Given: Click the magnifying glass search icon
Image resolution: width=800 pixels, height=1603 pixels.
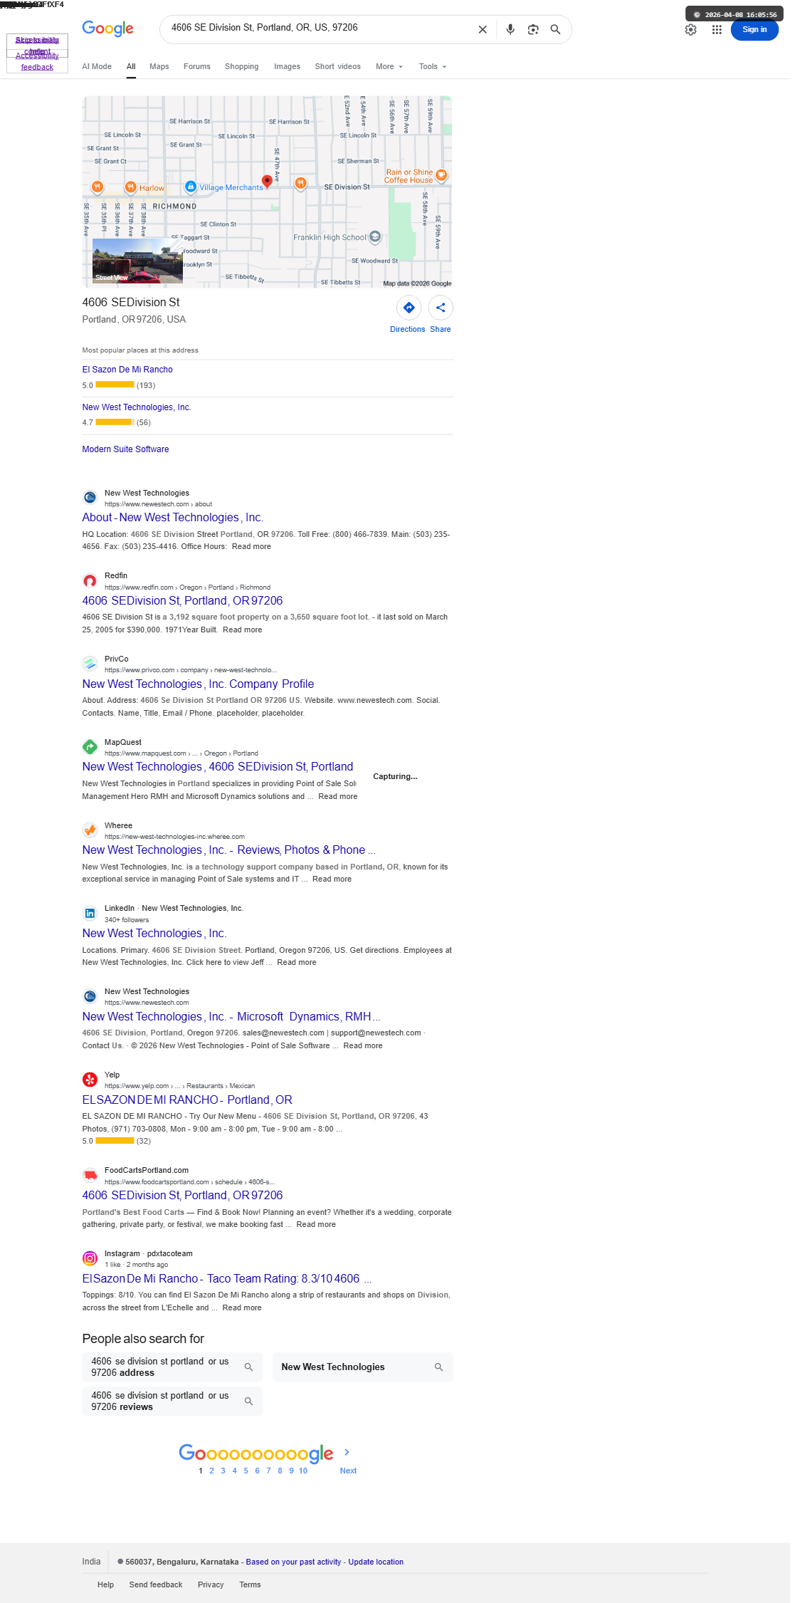Looking at the screenshot, I should tap(556, 29).
